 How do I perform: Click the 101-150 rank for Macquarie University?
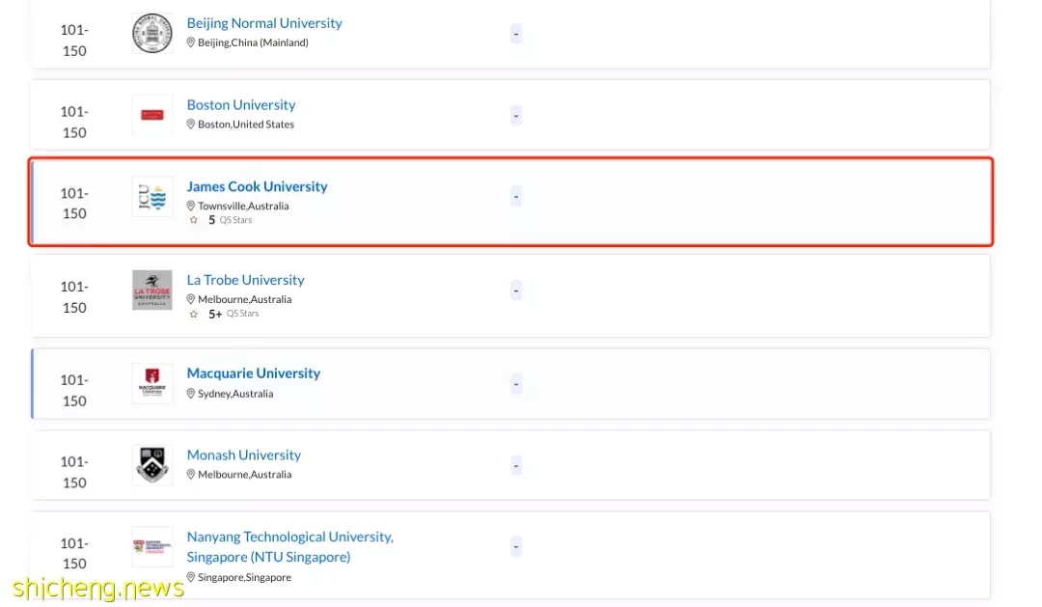[74, 390]
